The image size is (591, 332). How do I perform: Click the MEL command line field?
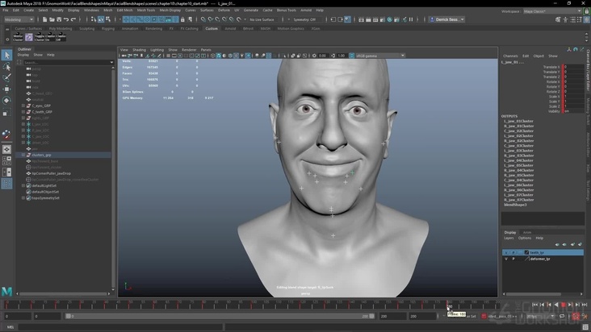click(120, 327)
